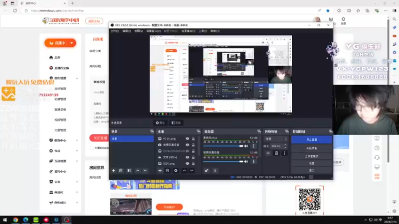Screen dimensions: 399x224
Task: Collapse 创作管理 sidebar section
Action: (77, 78)
